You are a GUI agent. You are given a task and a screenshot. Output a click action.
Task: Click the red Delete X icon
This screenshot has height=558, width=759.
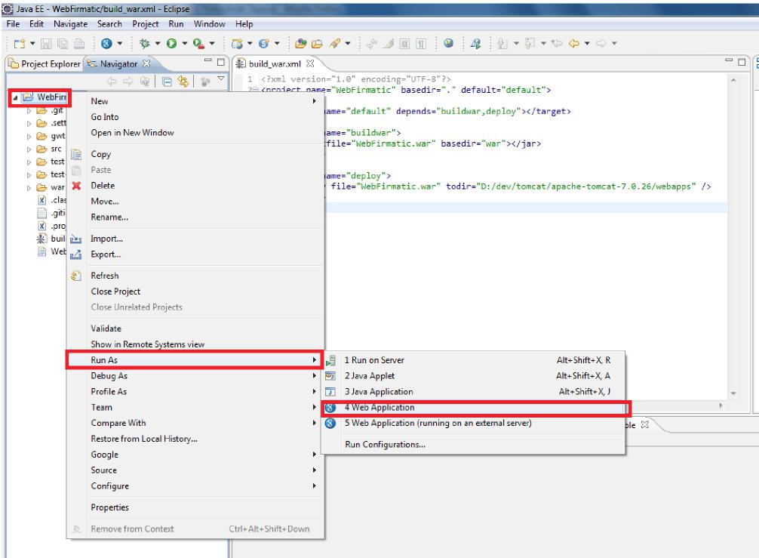tap(75, 186)
